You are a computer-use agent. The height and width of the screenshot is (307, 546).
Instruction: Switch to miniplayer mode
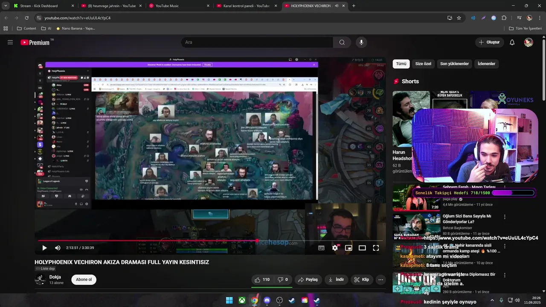349,248
